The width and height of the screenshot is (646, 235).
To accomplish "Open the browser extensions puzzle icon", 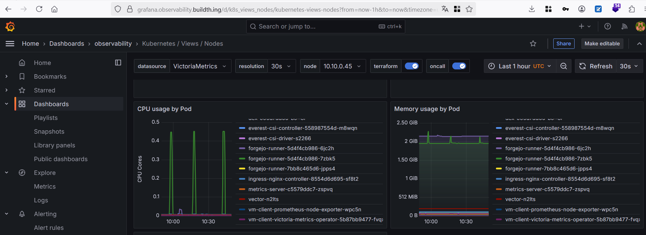I will point(632,9).
